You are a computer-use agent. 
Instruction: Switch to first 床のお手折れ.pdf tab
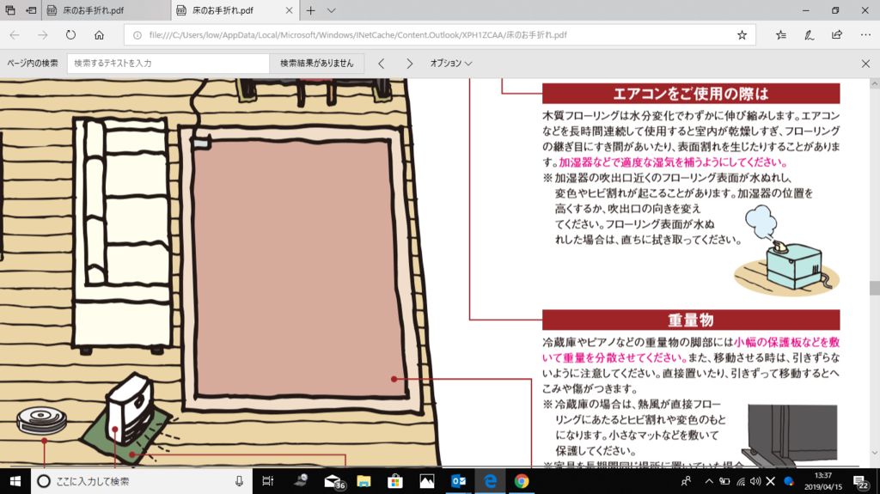[x=106, y=10]
